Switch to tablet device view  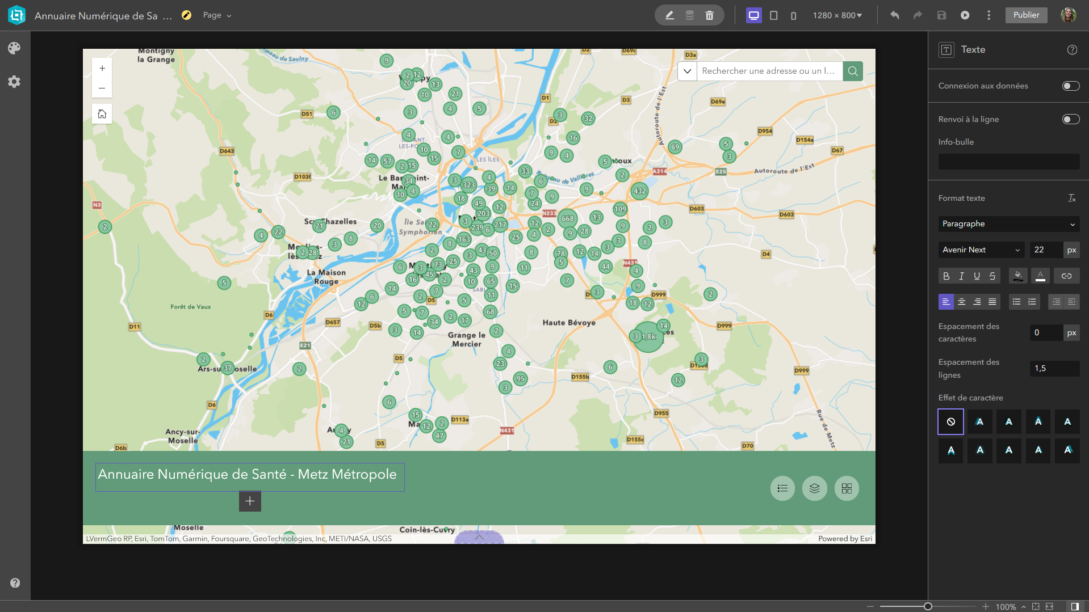tap(773, 15)
